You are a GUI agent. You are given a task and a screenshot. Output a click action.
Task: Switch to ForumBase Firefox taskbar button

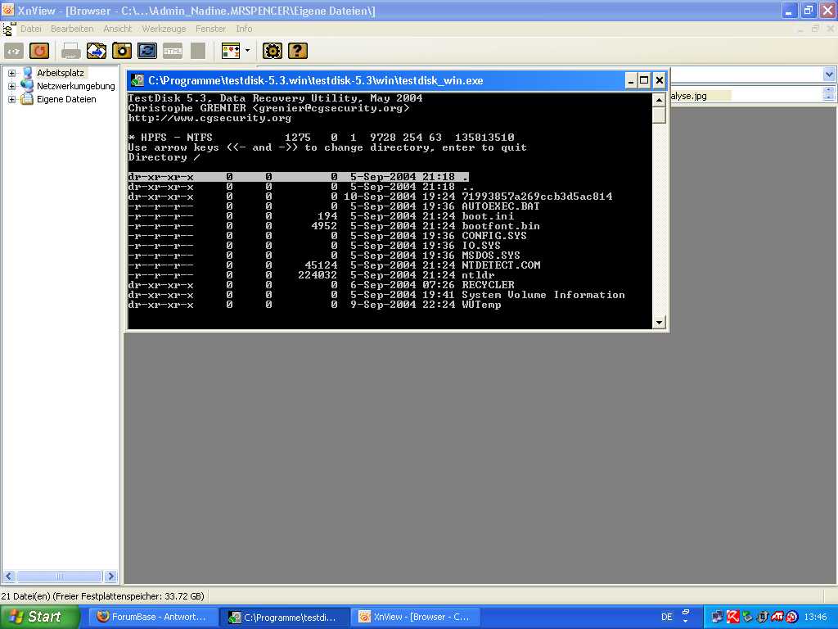pos(152,617)
